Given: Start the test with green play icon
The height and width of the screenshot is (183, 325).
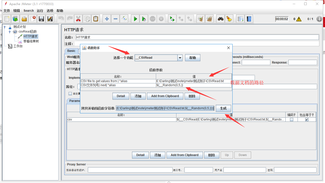Looking at the screenshot, I should pos(135,19).
